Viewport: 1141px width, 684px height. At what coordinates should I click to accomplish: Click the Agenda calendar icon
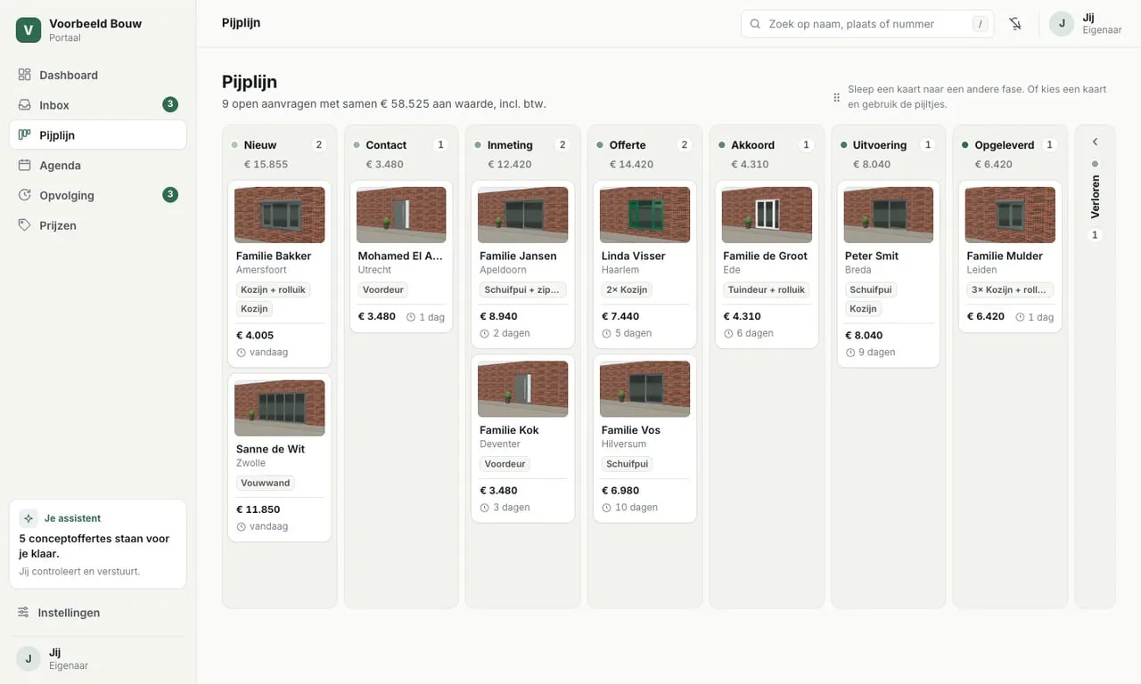pos(25,166)
